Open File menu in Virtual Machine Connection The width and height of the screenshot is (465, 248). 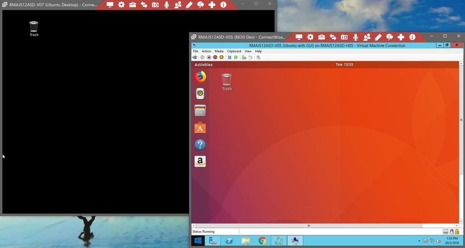[196, 51]
